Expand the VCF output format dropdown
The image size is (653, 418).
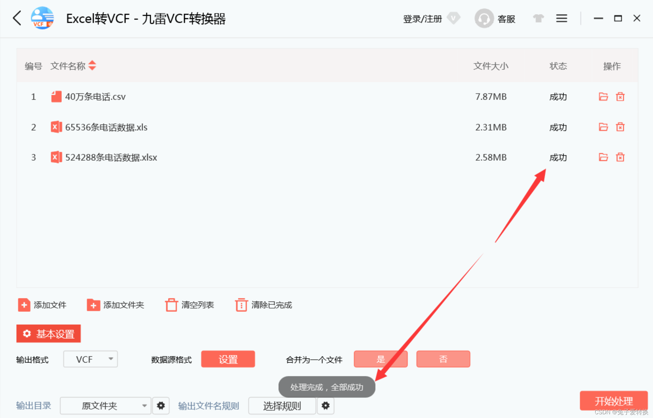[x=91, y=359]
